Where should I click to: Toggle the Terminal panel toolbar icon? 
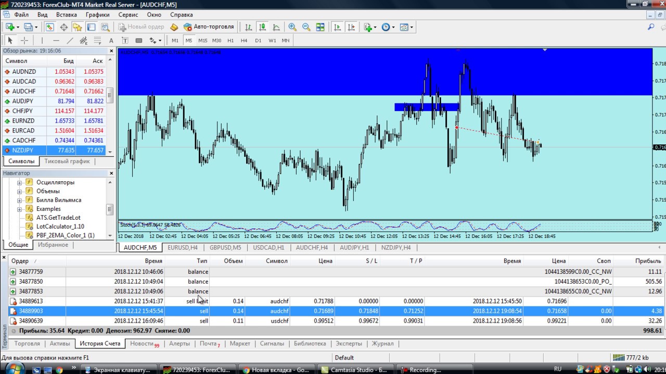pyautogui.click(x=91, y=27)
